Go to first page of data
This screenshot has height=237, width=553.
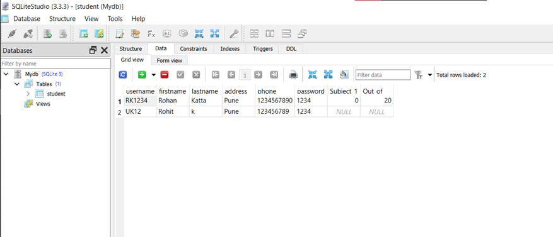pyautogui.click(x=215, y=75)
